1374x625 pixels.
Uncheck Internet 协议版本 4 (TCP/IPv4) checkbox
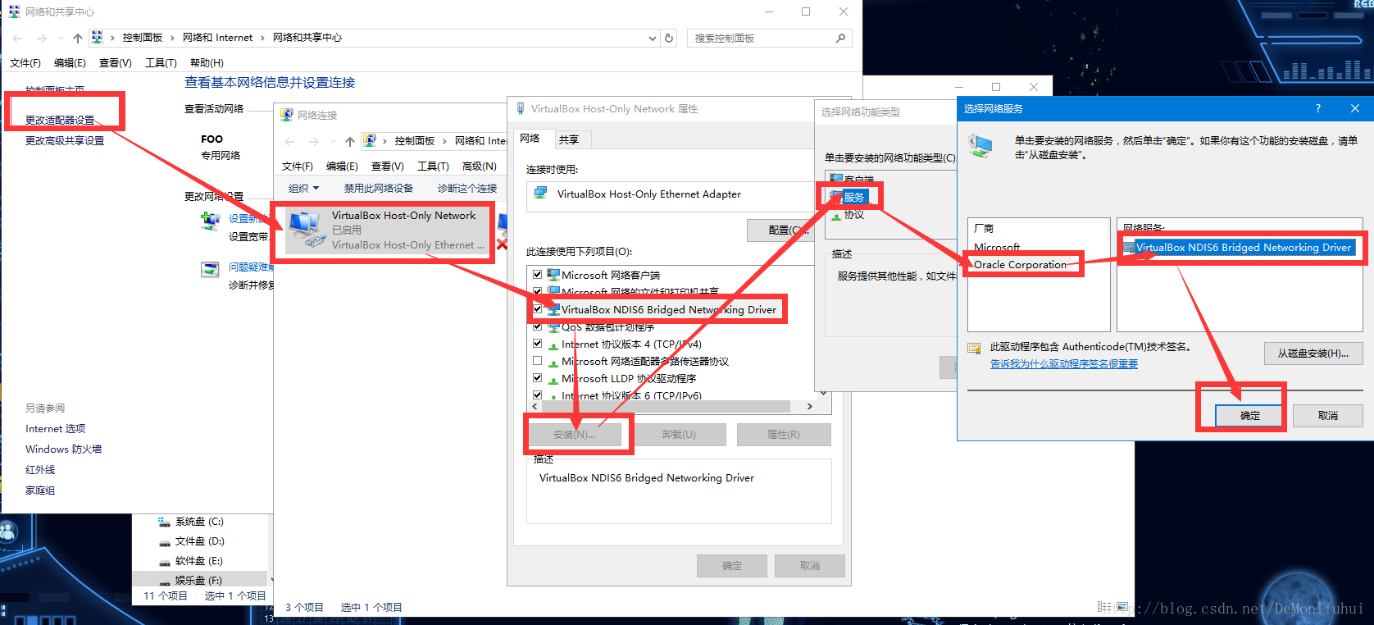pos(538,344)
